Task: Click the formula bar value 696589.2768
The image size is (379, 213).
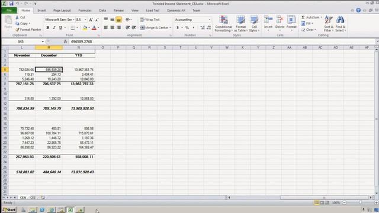Action: coord(82,42)
